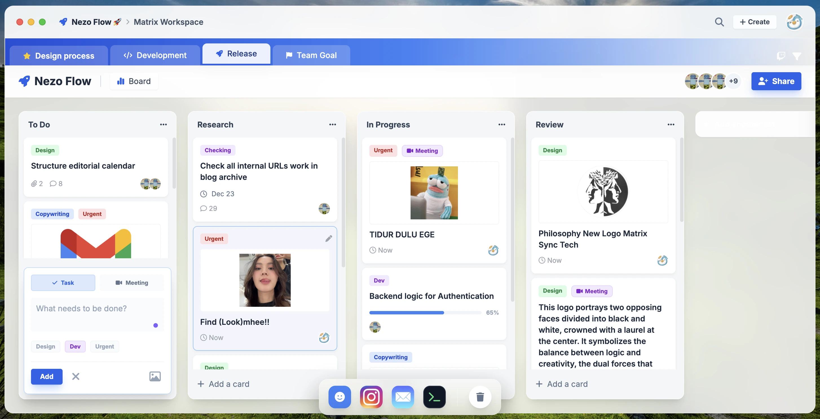Open Instagram from the dock
The image size is (820, 419).
click(x=371, y=397)
